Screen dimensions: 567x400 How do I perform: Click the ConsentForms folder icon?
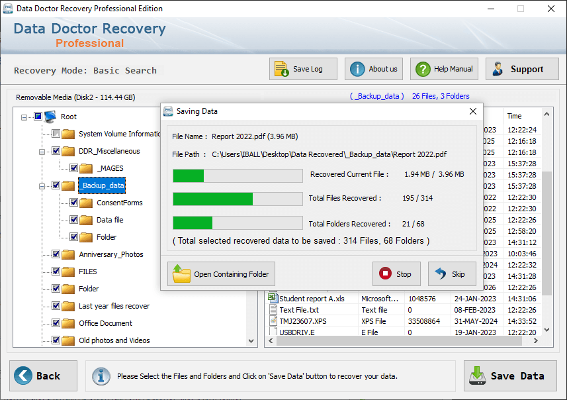86,203
